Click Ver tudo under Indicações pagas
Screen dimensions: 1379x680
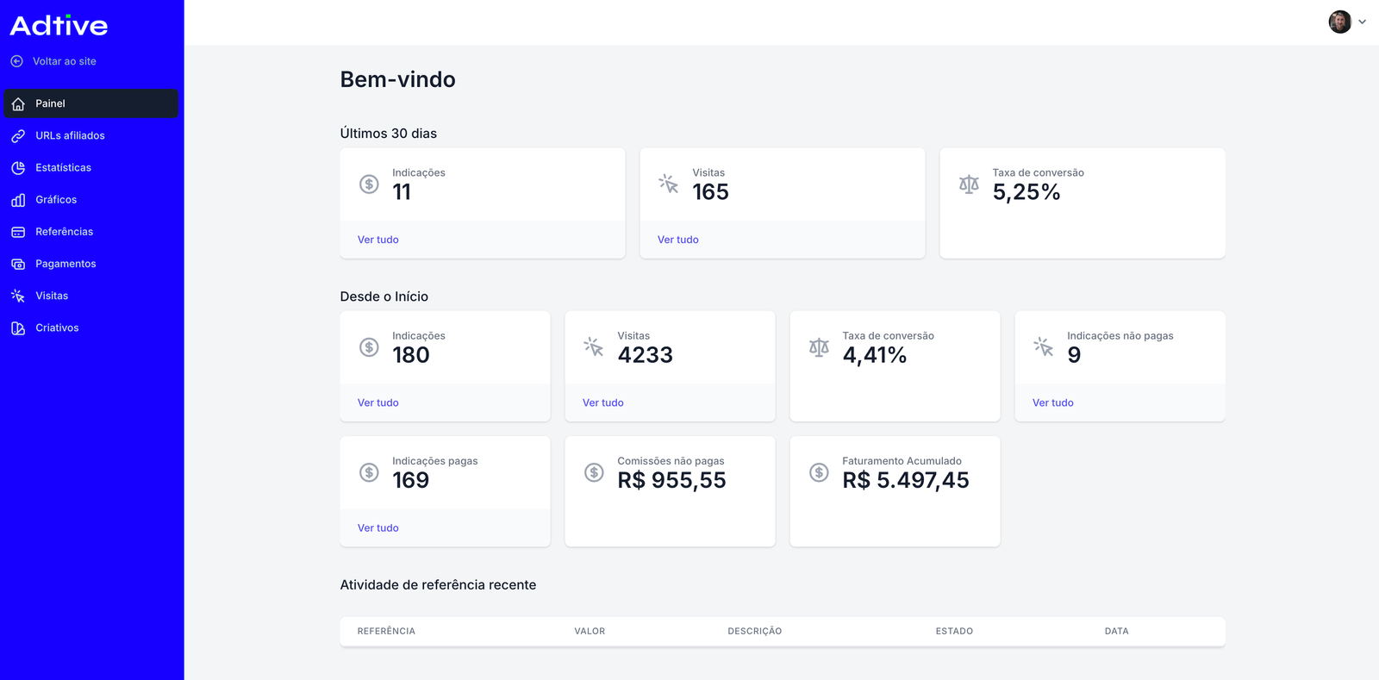378,527
